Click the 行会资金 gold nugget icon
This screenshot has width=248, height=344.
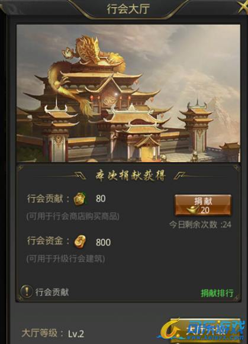[x=80, y=242]
